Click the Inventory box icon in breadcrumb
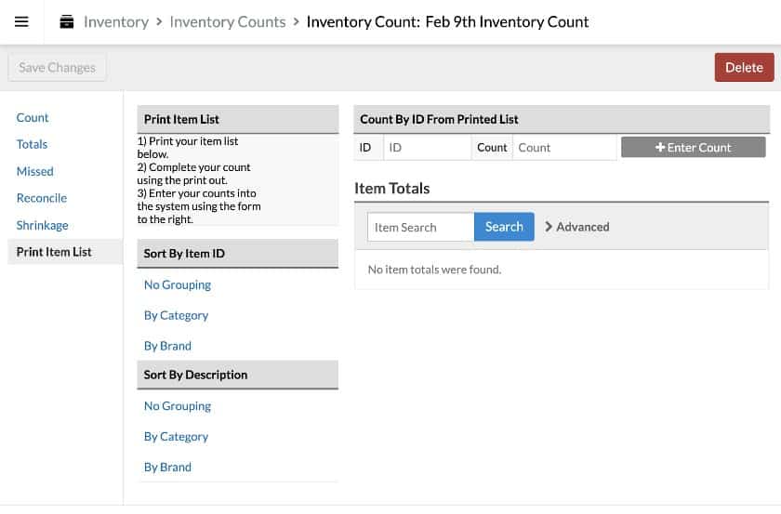Viewport: 781px width, 514px height. point(67,22)
